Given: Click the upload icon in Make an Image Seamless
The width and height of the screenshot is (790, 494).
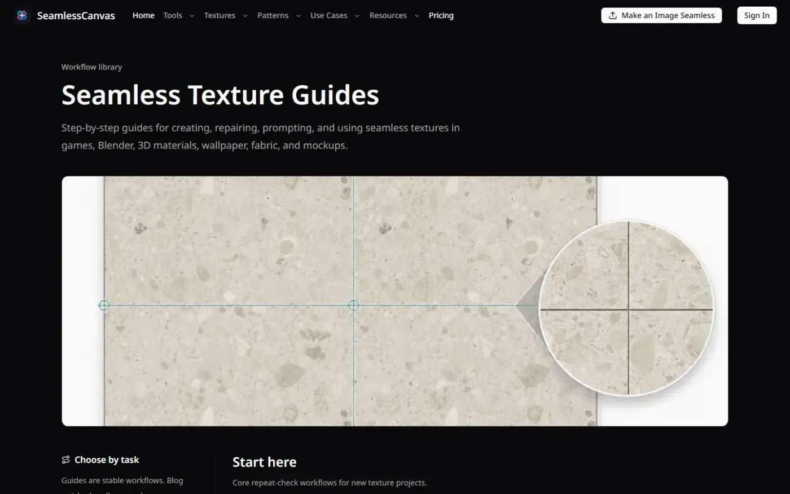Looking at the screenshot, I should [x=612, y=15].
